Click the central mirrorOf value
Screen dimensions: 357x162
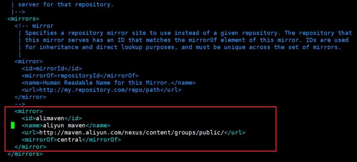point(69,139)
